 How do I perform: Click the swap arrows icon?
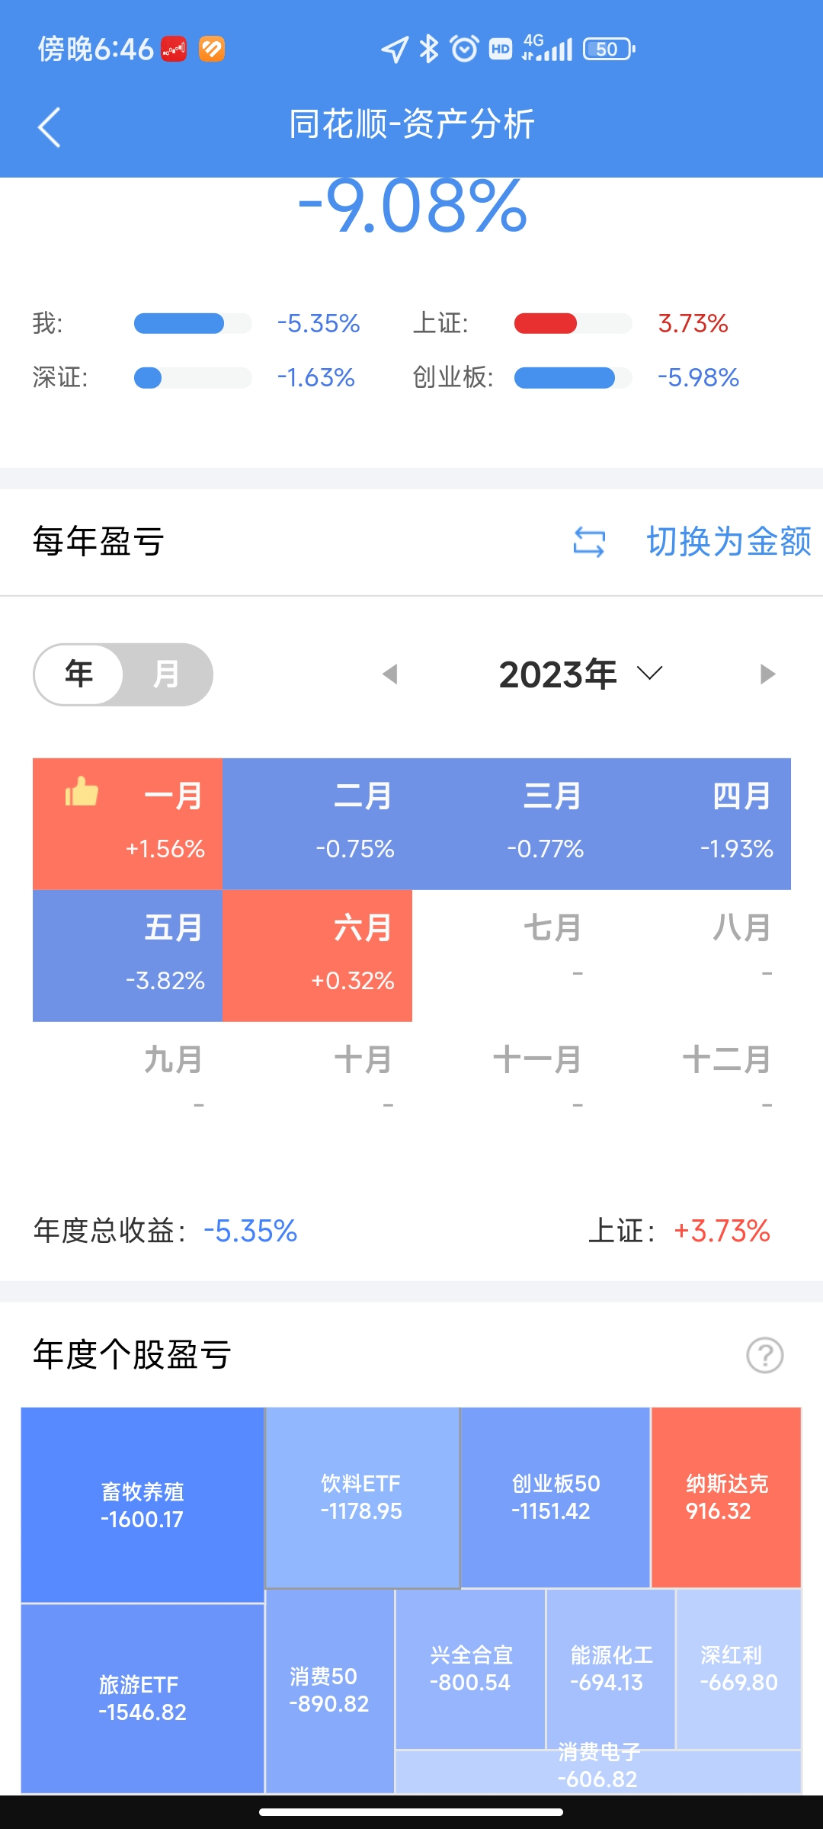[589, 542]
